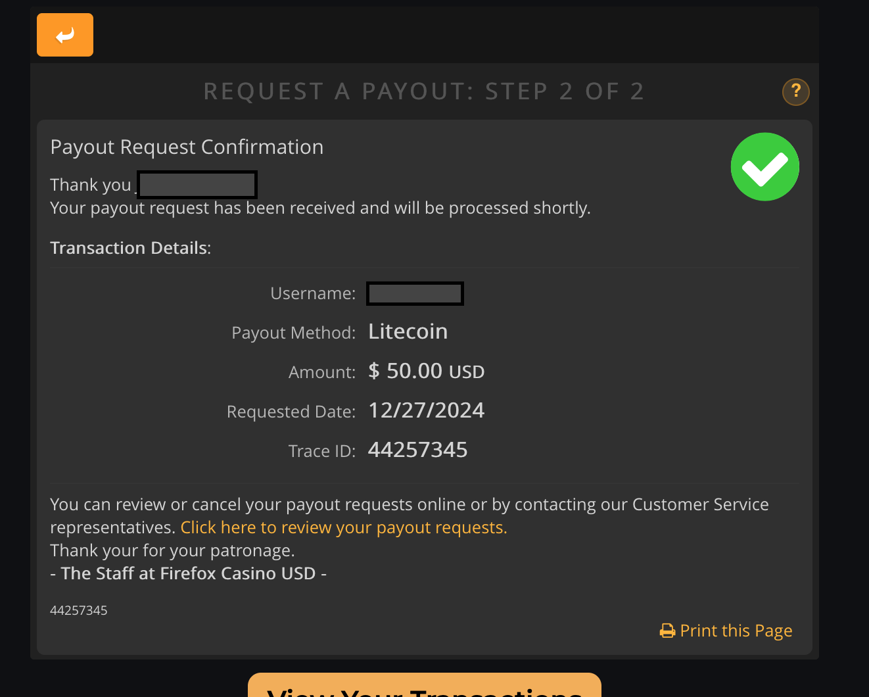869x697 pixels.
Task: Click the Litecoin payout method value
Action: 408,332
